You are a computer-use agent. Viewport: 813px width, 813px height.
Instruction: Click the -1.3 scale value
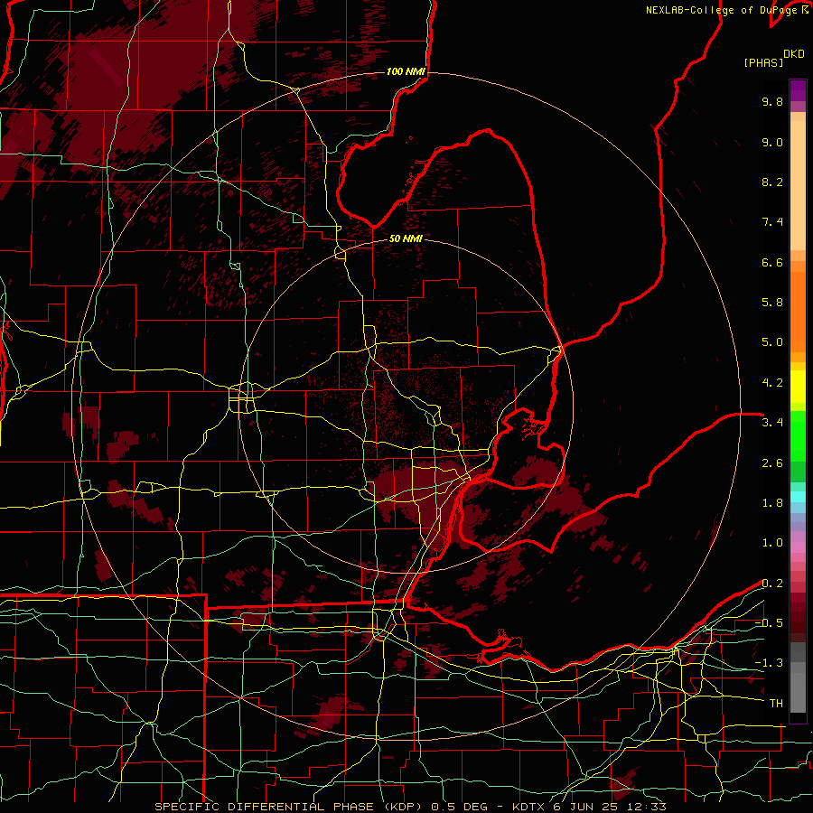tap(769, 663)
